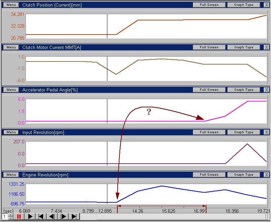Step one frame backward
The height and width of the screenshot is (222, 271).
coord(52,216)
